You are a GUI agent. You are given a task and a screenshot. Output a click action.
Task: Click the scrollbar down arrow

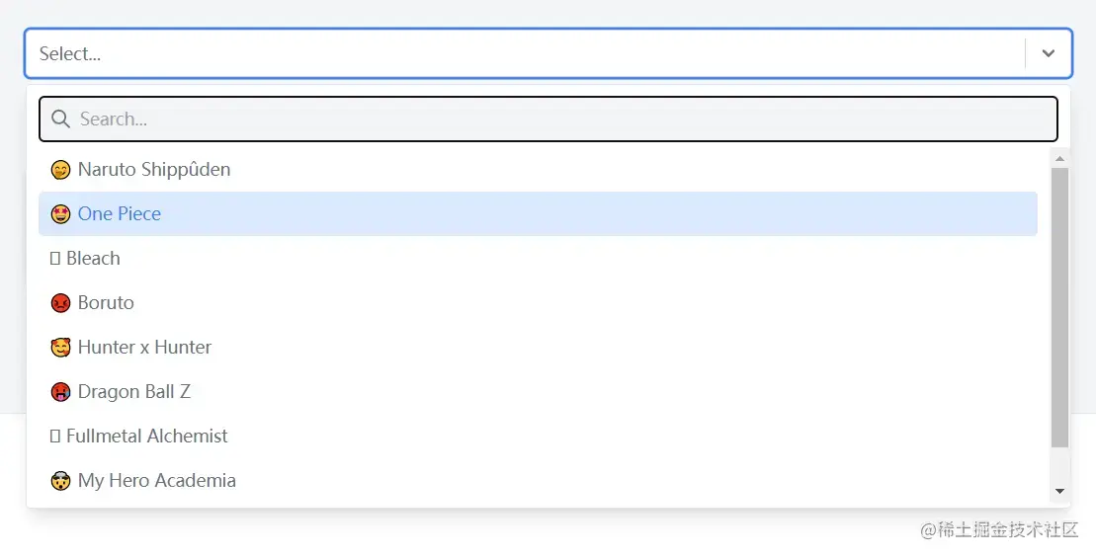tap(1059, 491)
